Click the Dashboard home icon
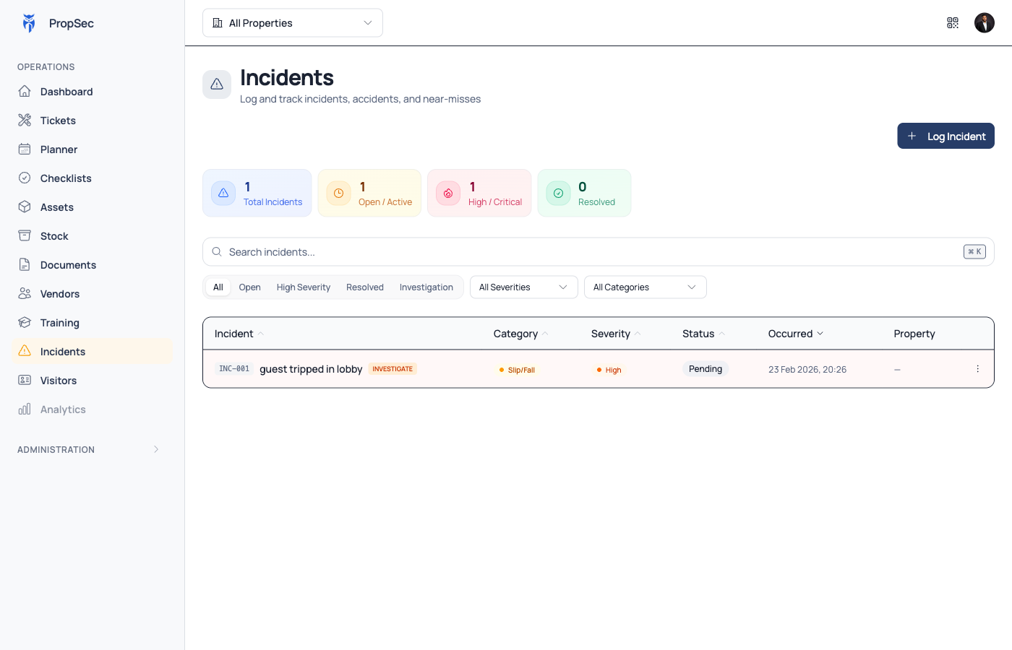1012x650 pixels. coord(25,91)
